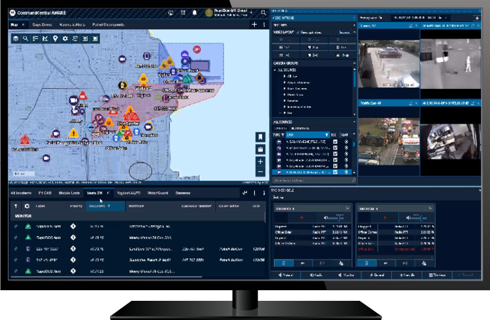Click the map search magnifier icon
The height and width of the screenshot is (320, 490).
[26, 38]
